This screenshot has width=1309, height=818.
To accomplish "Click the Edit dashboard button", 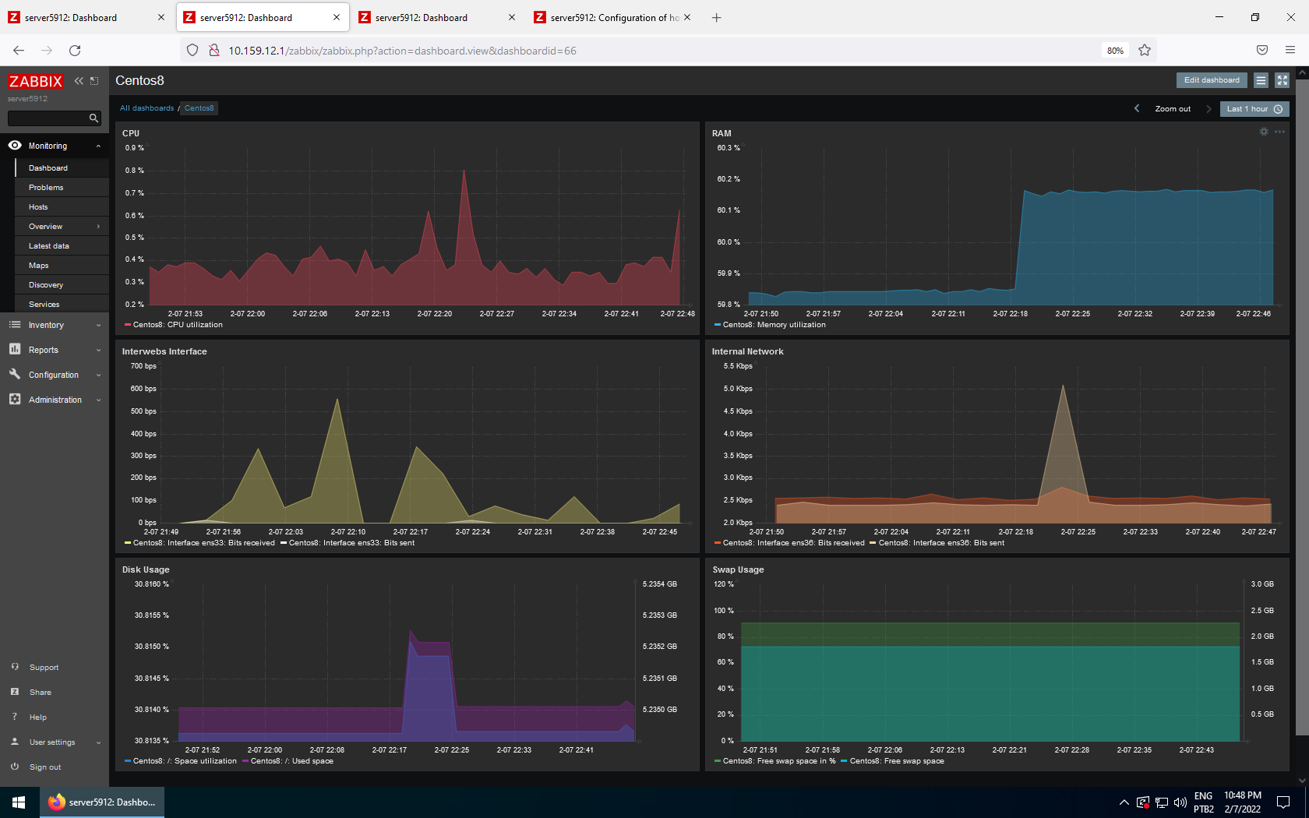I will coord(1211,79).
